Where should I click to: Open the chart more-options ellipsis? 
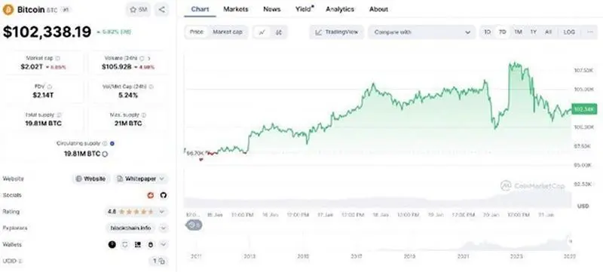pyautogui.click(x=590, y=32)
